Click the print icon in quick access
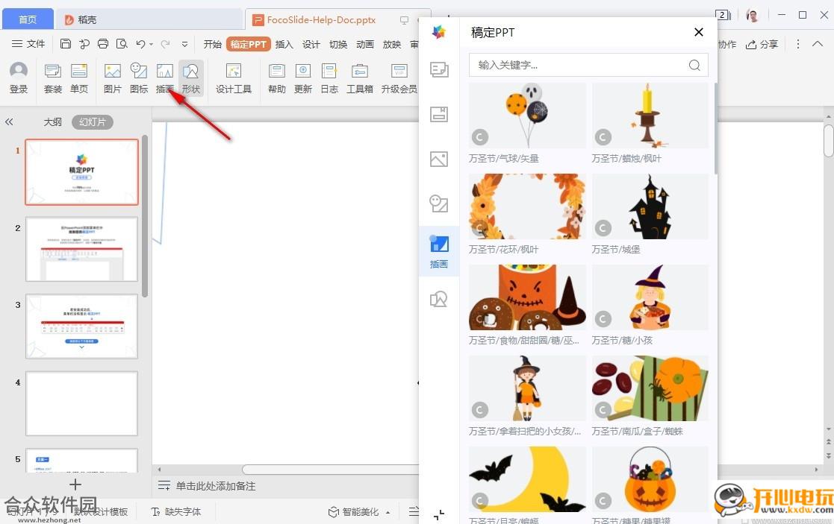Image resolution: width=834 pixels, height=524 pixels. click(x=103, y=44)
